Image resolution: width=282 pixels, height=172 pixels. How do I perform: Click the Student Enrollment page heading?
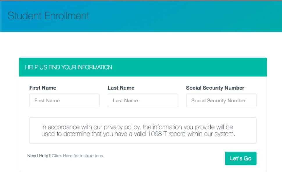tap(48, 16)
